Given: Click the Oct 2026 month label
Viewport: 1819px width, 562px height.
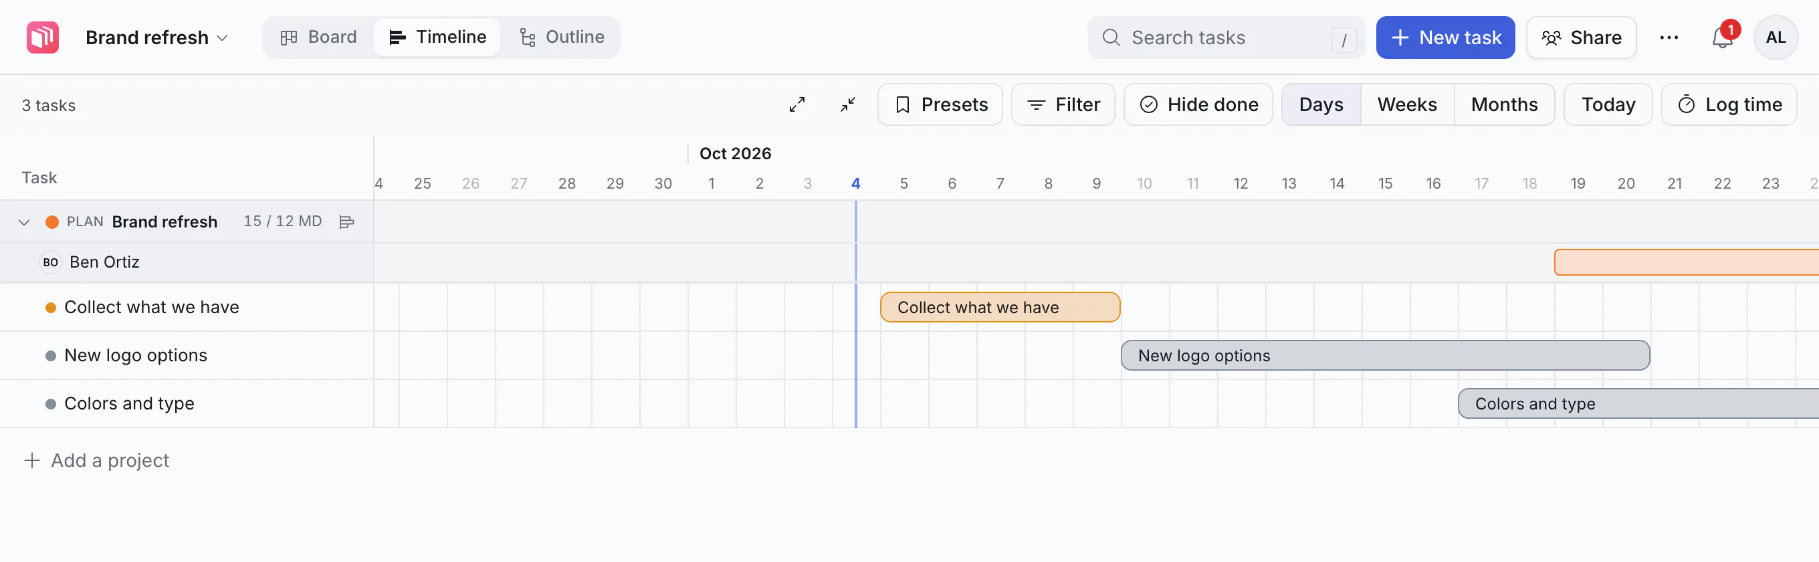Looking at the screenshot, I should 735,154.
